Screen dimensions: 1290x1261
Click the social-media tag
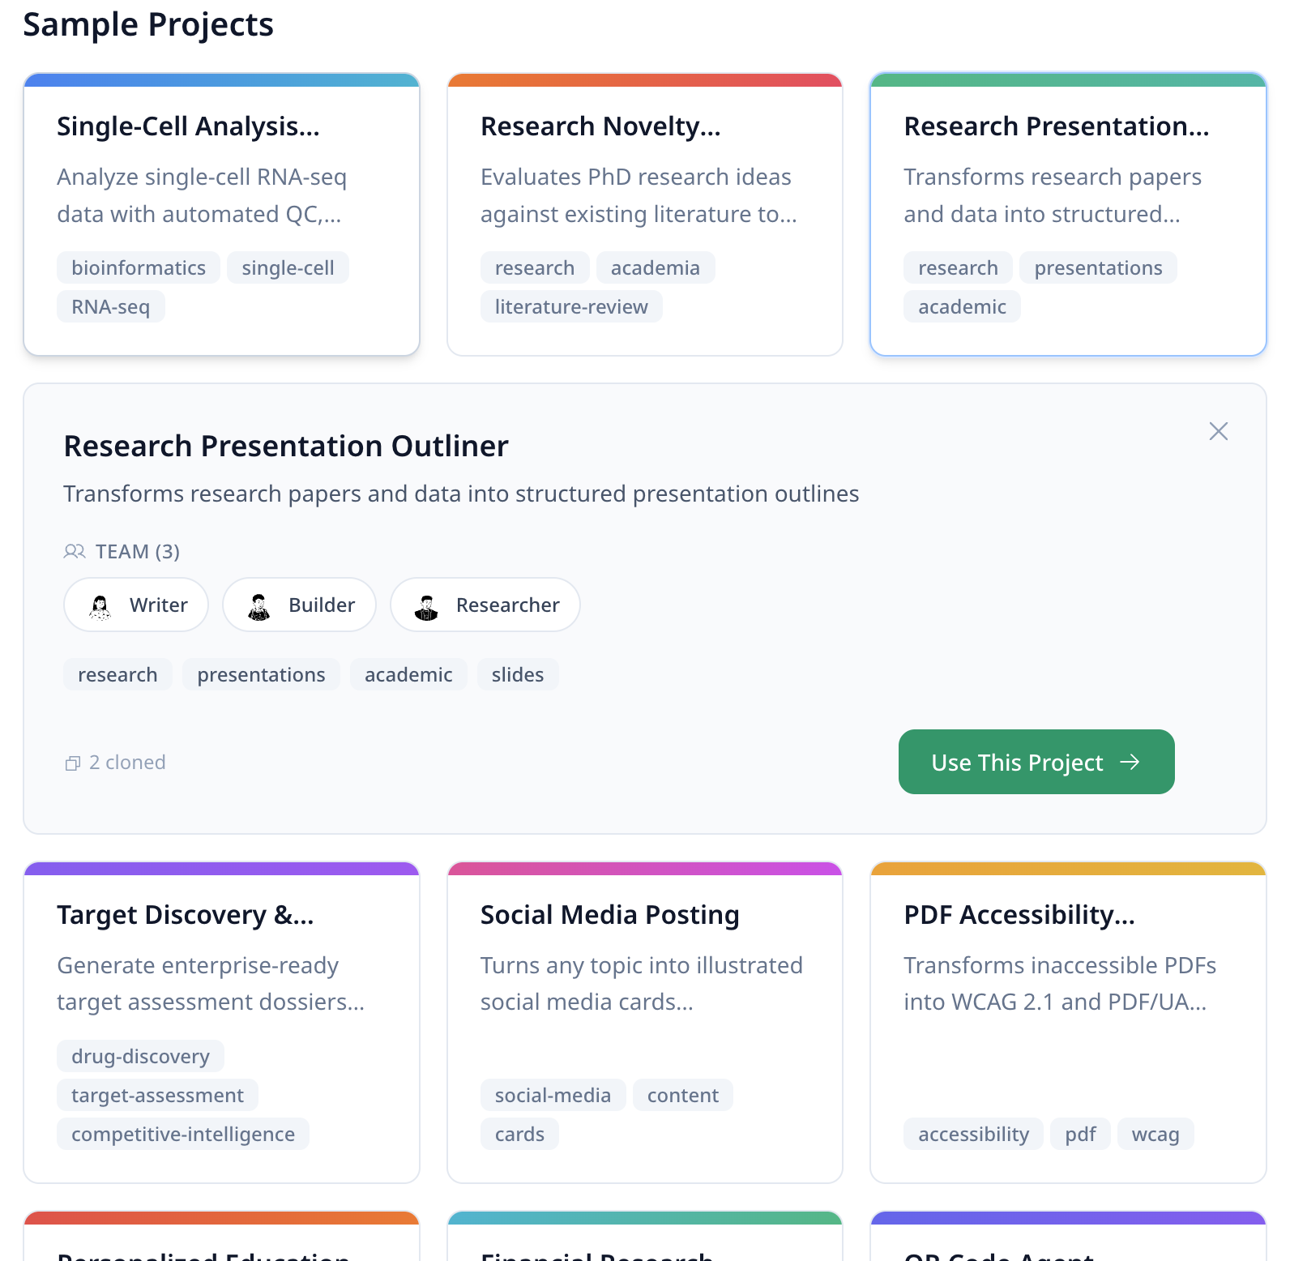tap(553, 1096)
